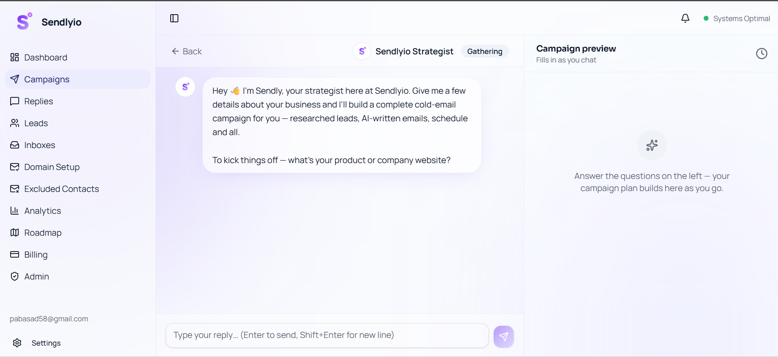Click the Sendlyio Strategist title text

point(414,51)
